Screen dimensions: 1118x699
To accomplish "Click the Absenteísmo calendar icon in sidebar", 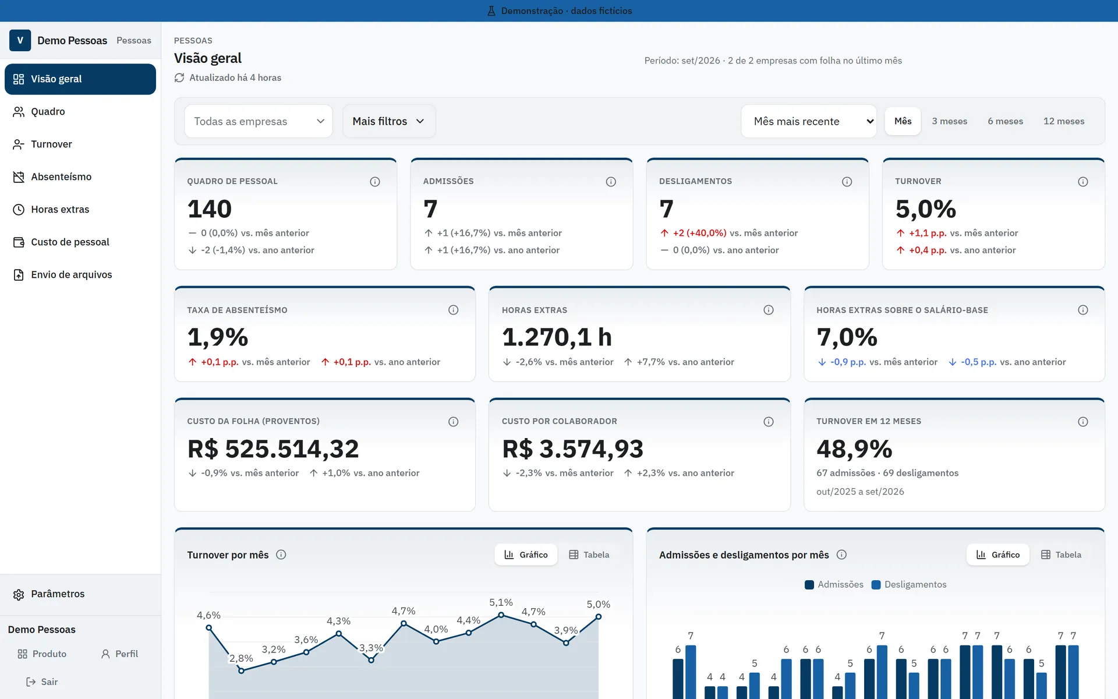I will click(x=19, y=176).
